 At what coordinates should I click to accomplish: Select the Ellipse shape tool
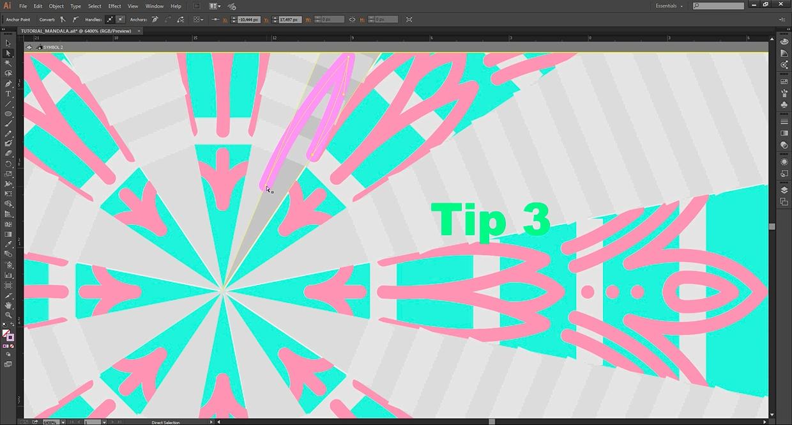click(8, 114)
